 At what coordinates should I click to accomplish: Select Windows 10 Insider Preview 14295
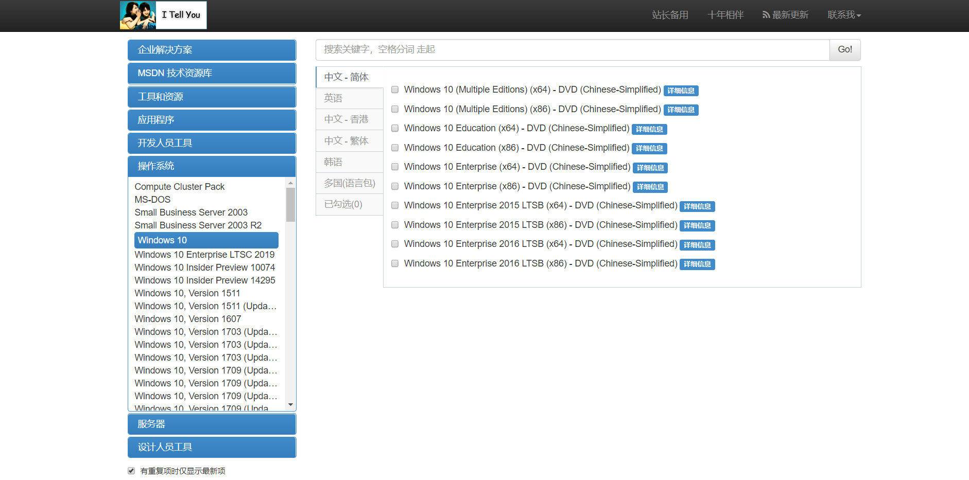pyautogui.click(x=205, y=280)
